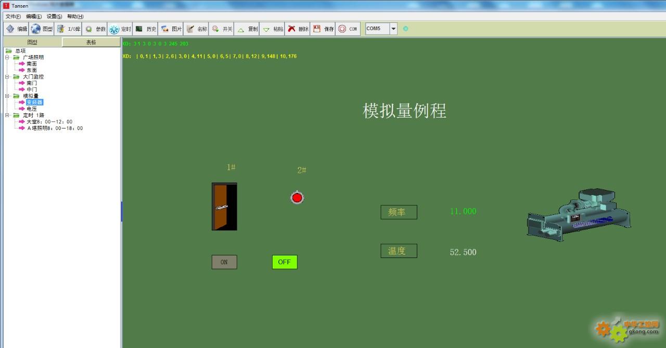Click the chiller machine graphic
Image resolution: width=666 pixels, height=348 pixels.
pos(579,215)
